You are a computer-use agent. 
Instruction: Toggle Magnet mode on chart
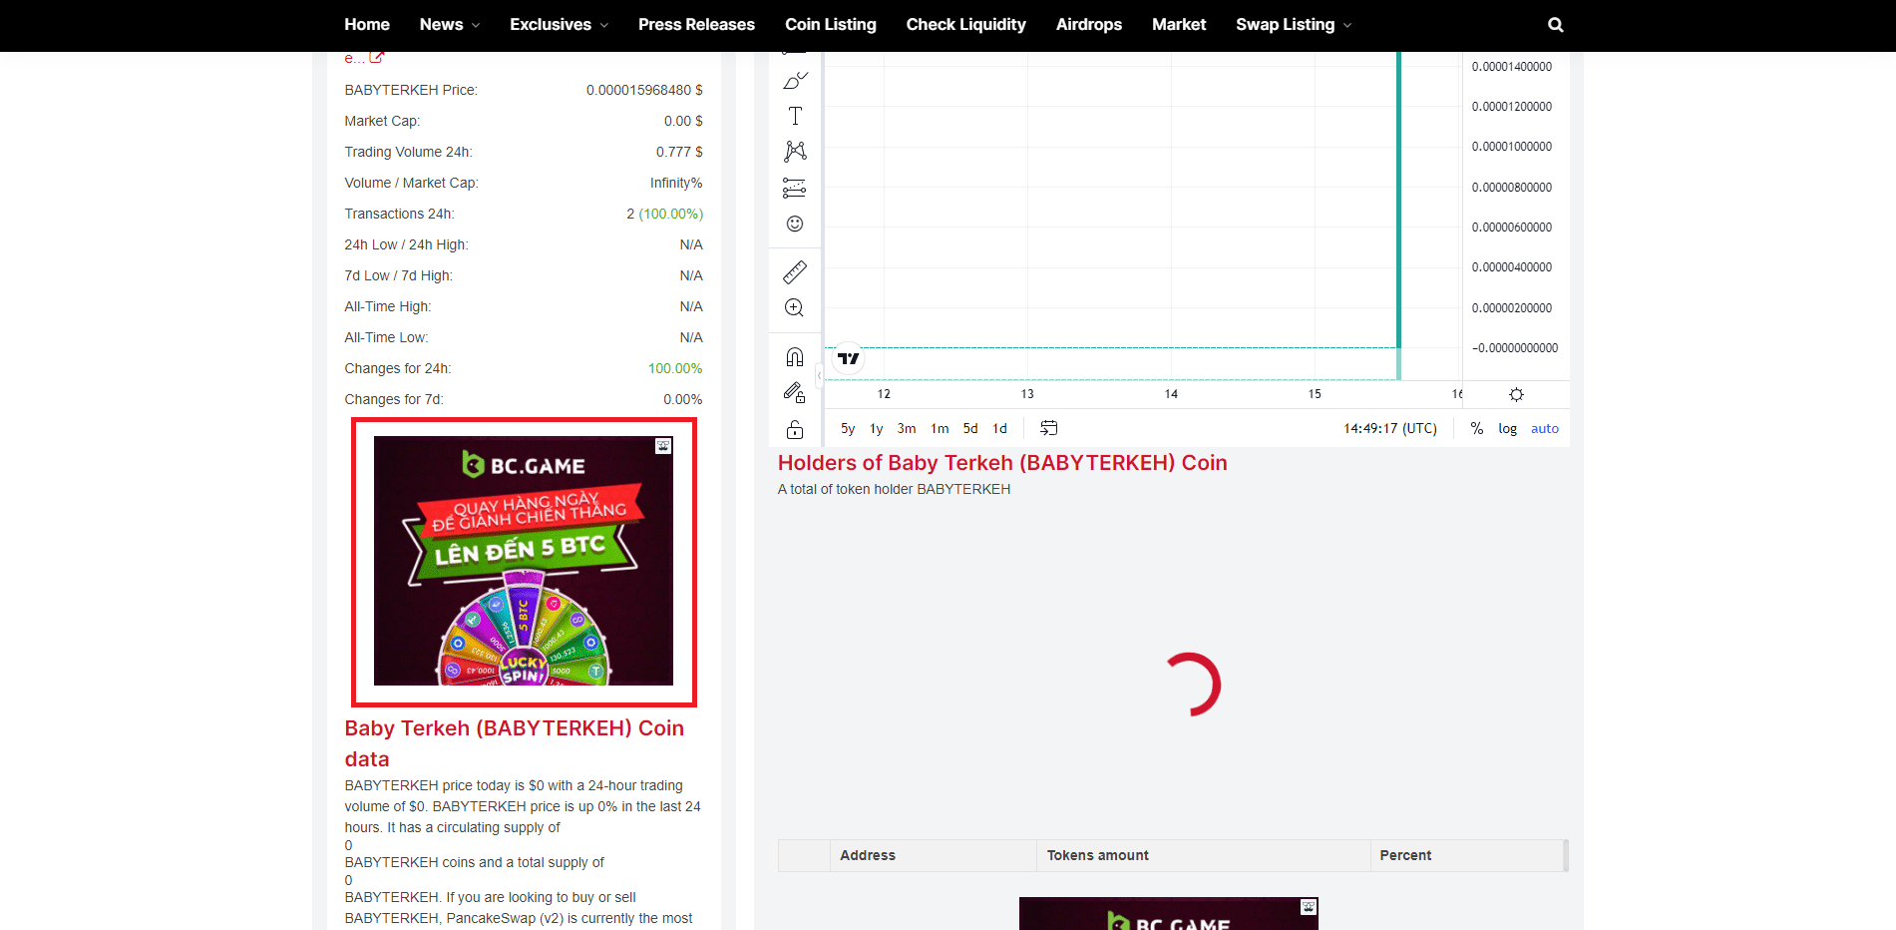[x=795, y=356]
